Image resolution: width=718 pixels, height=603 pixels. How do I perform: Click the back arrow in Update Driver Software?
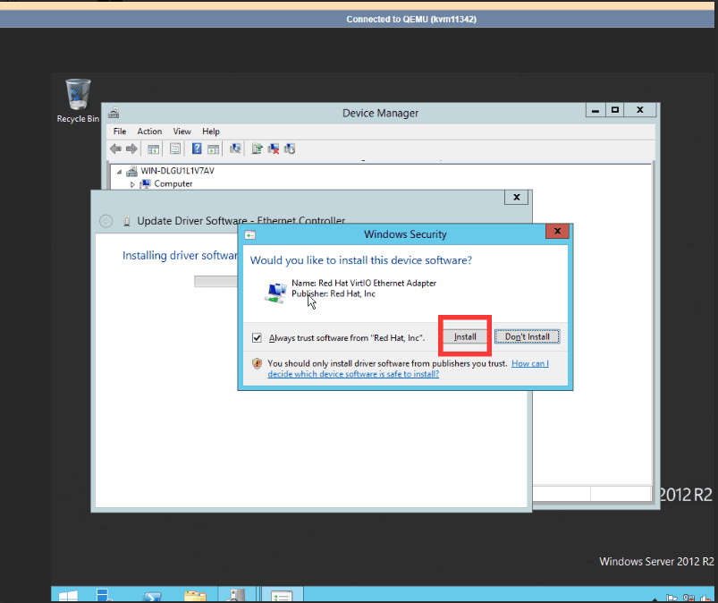[106, 221]
